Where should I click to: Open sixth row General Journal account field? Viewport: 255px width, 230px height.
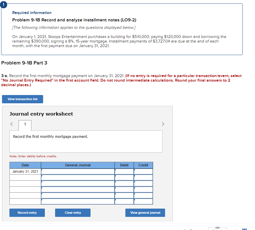(78, 201)
